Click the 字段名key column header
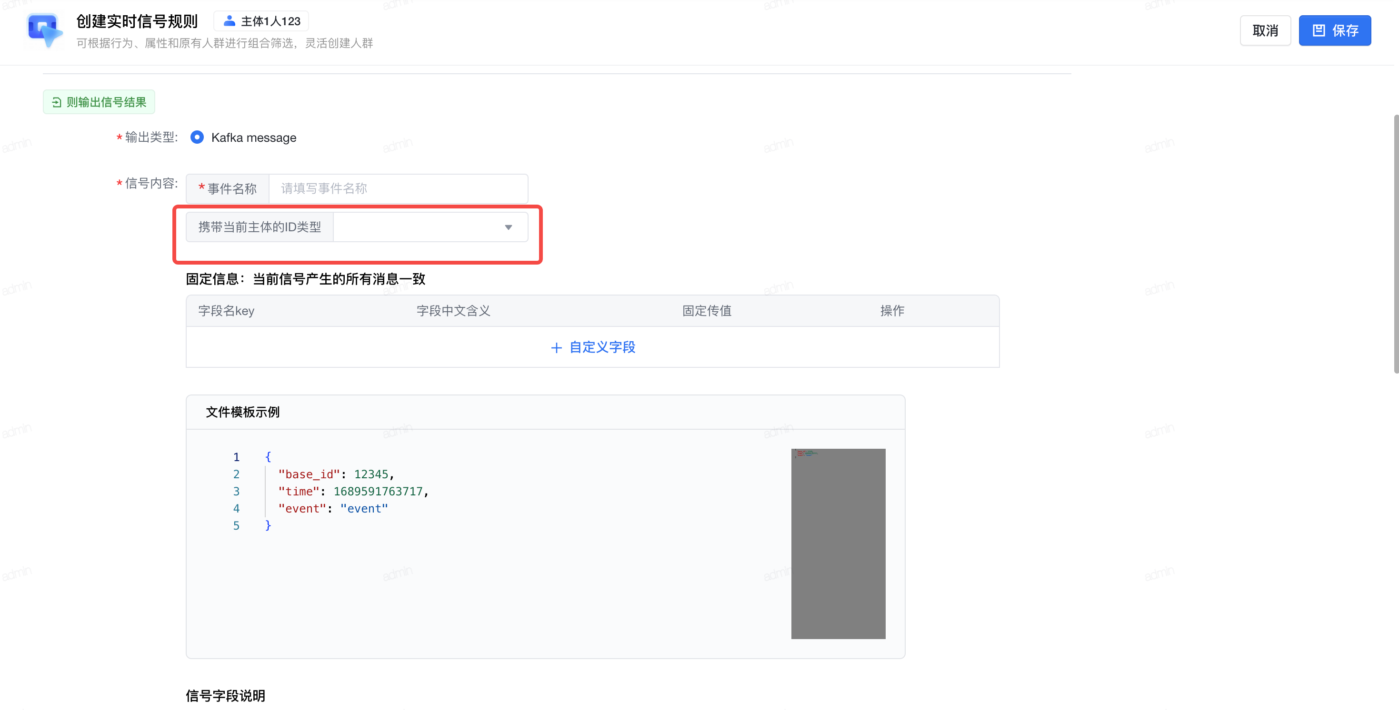 point(226,311)
